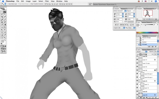Select the Hand tool

point(2,37)
